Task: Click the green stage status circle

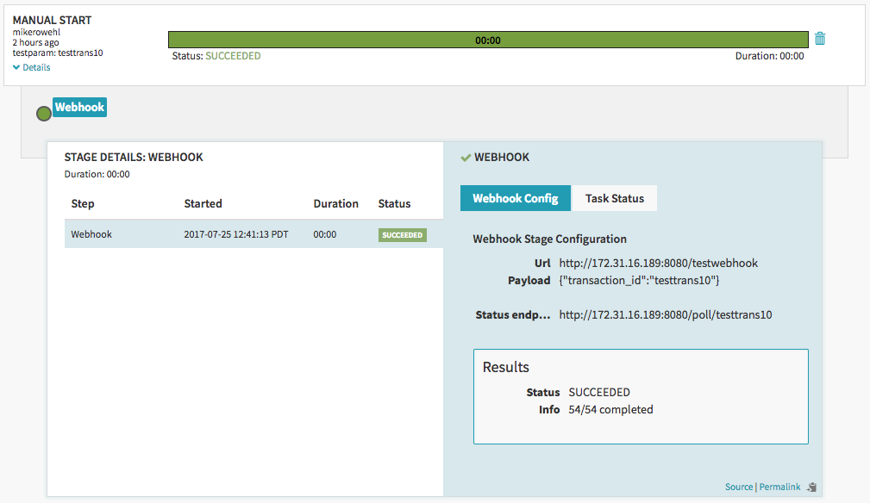Action: [x=44, y=114]
